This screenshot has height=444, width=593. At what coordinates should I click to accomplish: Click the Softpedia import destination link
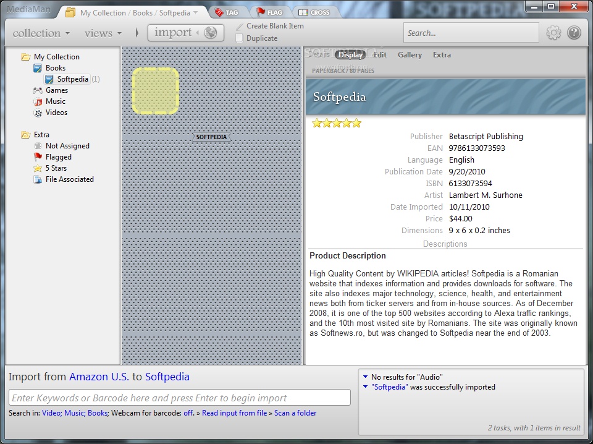167,377
